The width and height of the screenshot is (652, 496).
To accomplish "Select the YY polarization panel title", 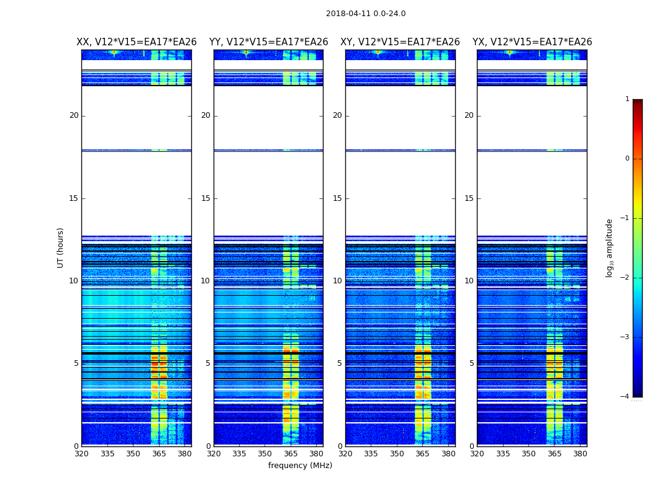I will click(x=268, y=42).
